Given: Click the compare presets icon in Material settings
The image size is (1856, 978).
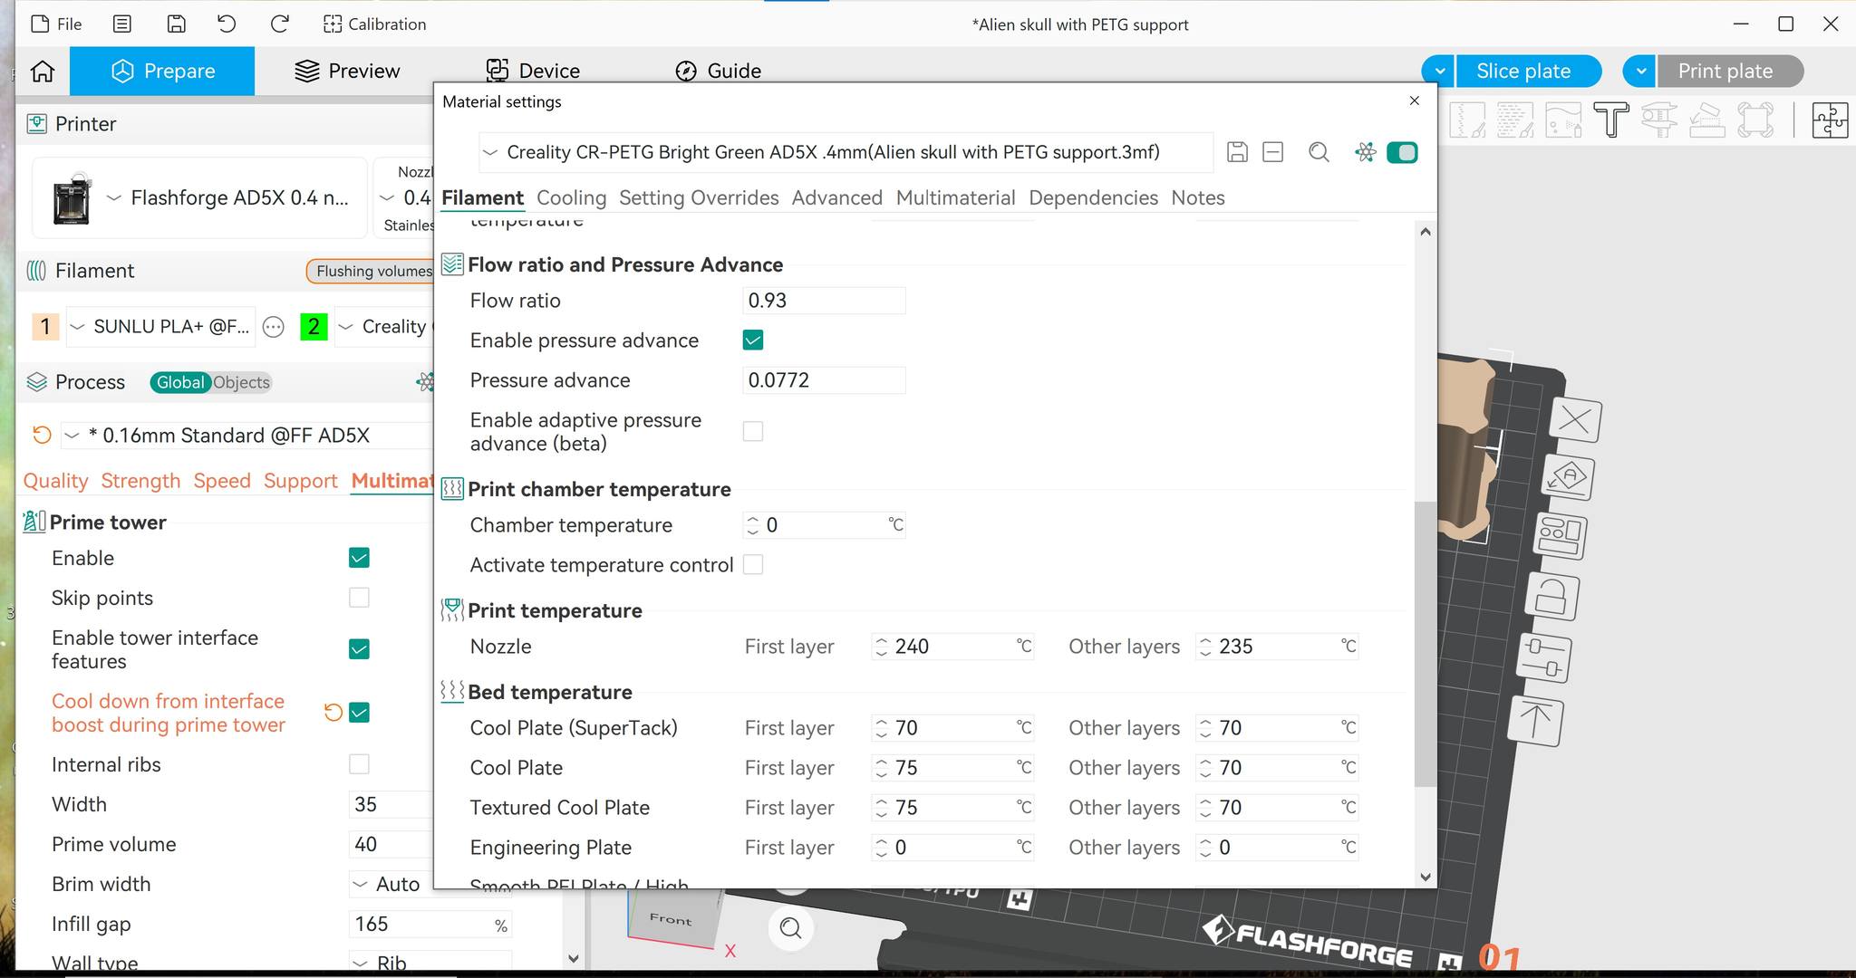Looking at the screenshot, I should pyautogui.click(x=1365, y=152).
